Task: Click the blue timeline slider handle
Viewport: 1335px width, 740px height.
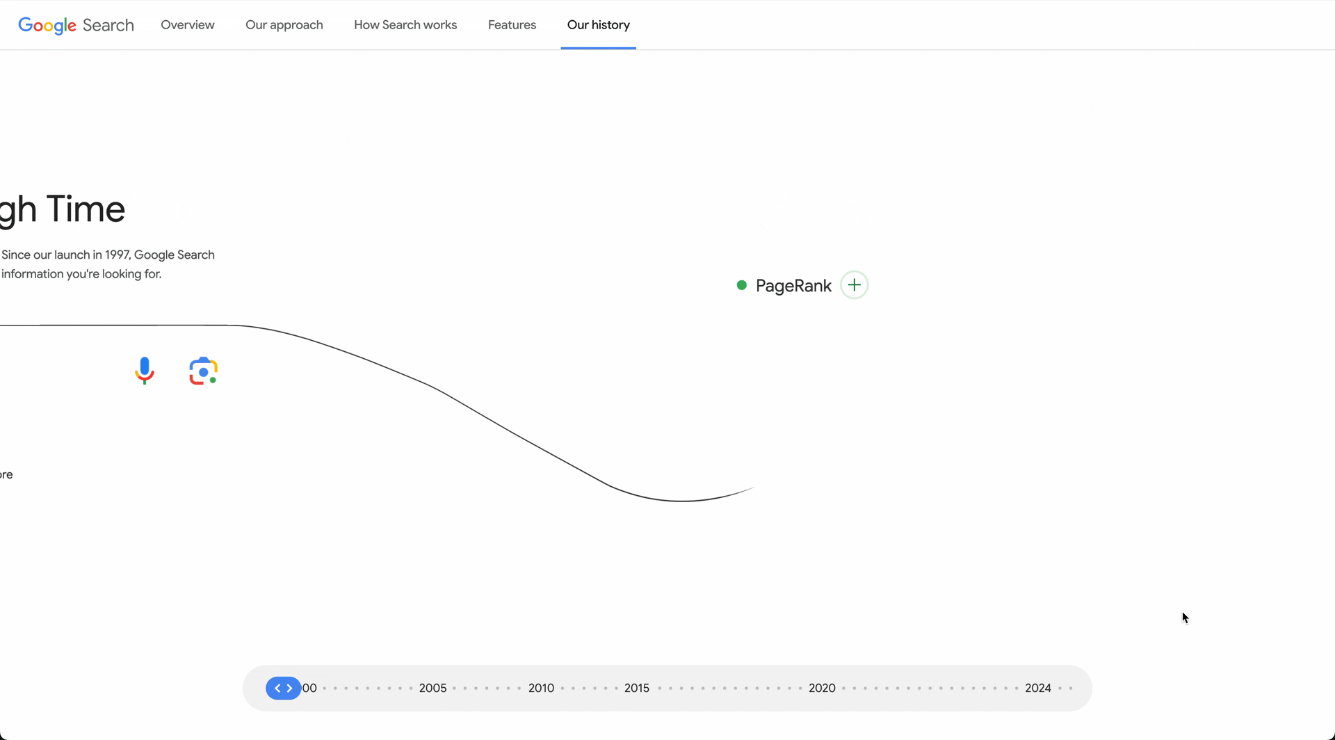Action: click(x=283, y=688)
